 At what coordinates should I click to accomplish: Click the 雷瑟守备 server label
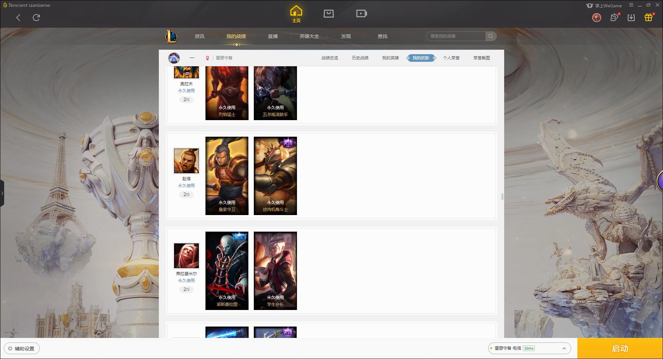[x=224, y=58]
